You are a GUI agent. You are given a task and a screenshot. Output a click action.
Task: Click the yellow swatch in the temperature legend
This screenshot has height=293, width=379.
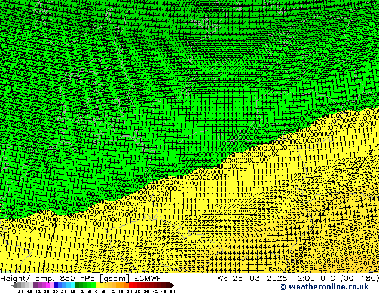(x=97, y=285)
